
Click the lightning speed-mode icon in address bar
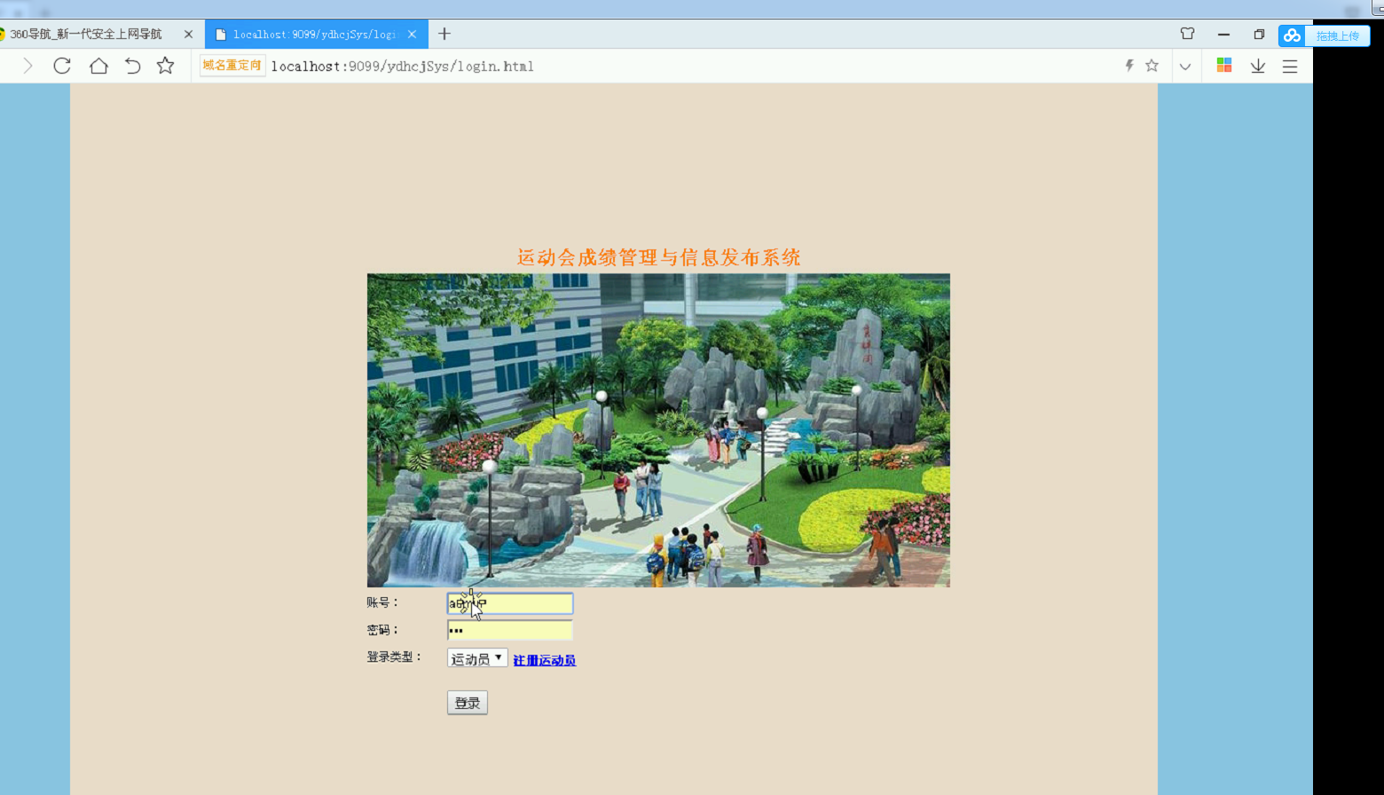pos(1129,66)
